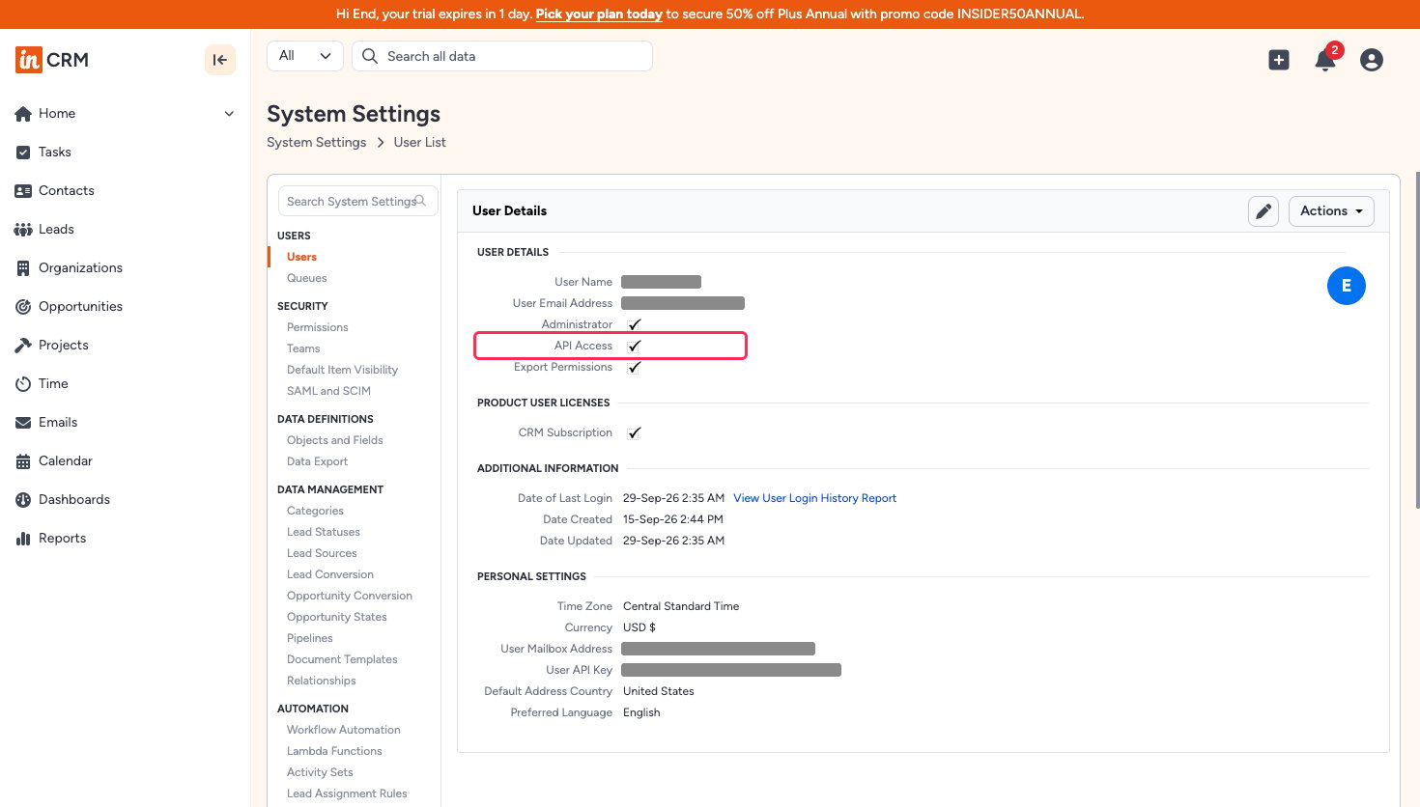
Task: Click the Opportunities target icon
Action: point(23,307)
